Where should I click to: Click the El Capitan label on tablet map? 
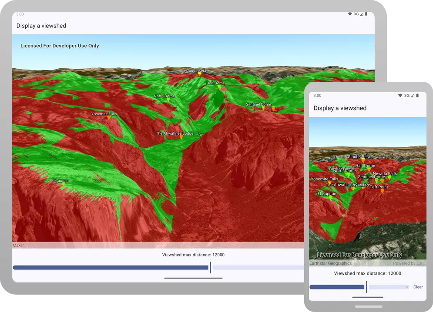pyautogui.click(x=60, y=181)
